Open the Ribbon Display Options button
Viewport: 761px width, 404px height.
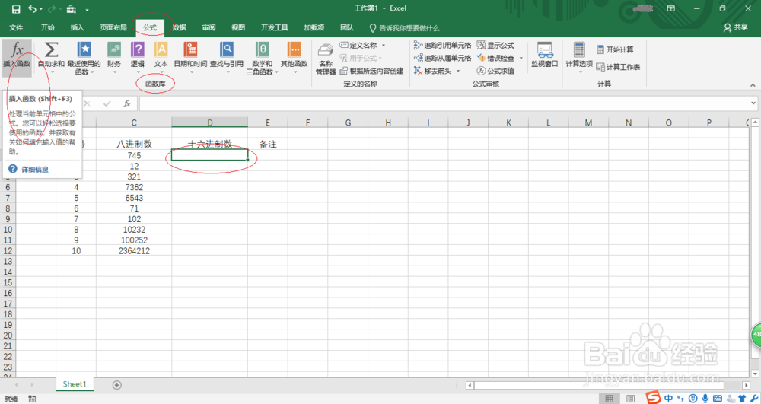pyautogui.click(x=671, y=8)
